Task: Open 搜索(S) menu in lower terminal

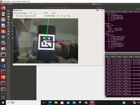Action: (x=125, y=57)
